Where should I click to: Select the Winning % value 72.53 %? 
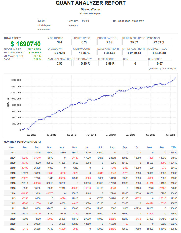click(159, 42)
